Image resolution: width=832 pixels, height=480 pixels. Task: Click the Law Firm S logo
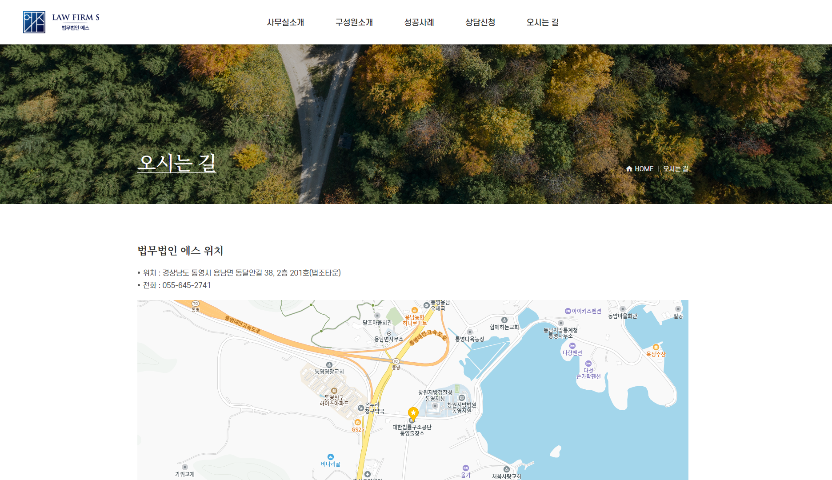pyautogui.click(x=61, y=22)
